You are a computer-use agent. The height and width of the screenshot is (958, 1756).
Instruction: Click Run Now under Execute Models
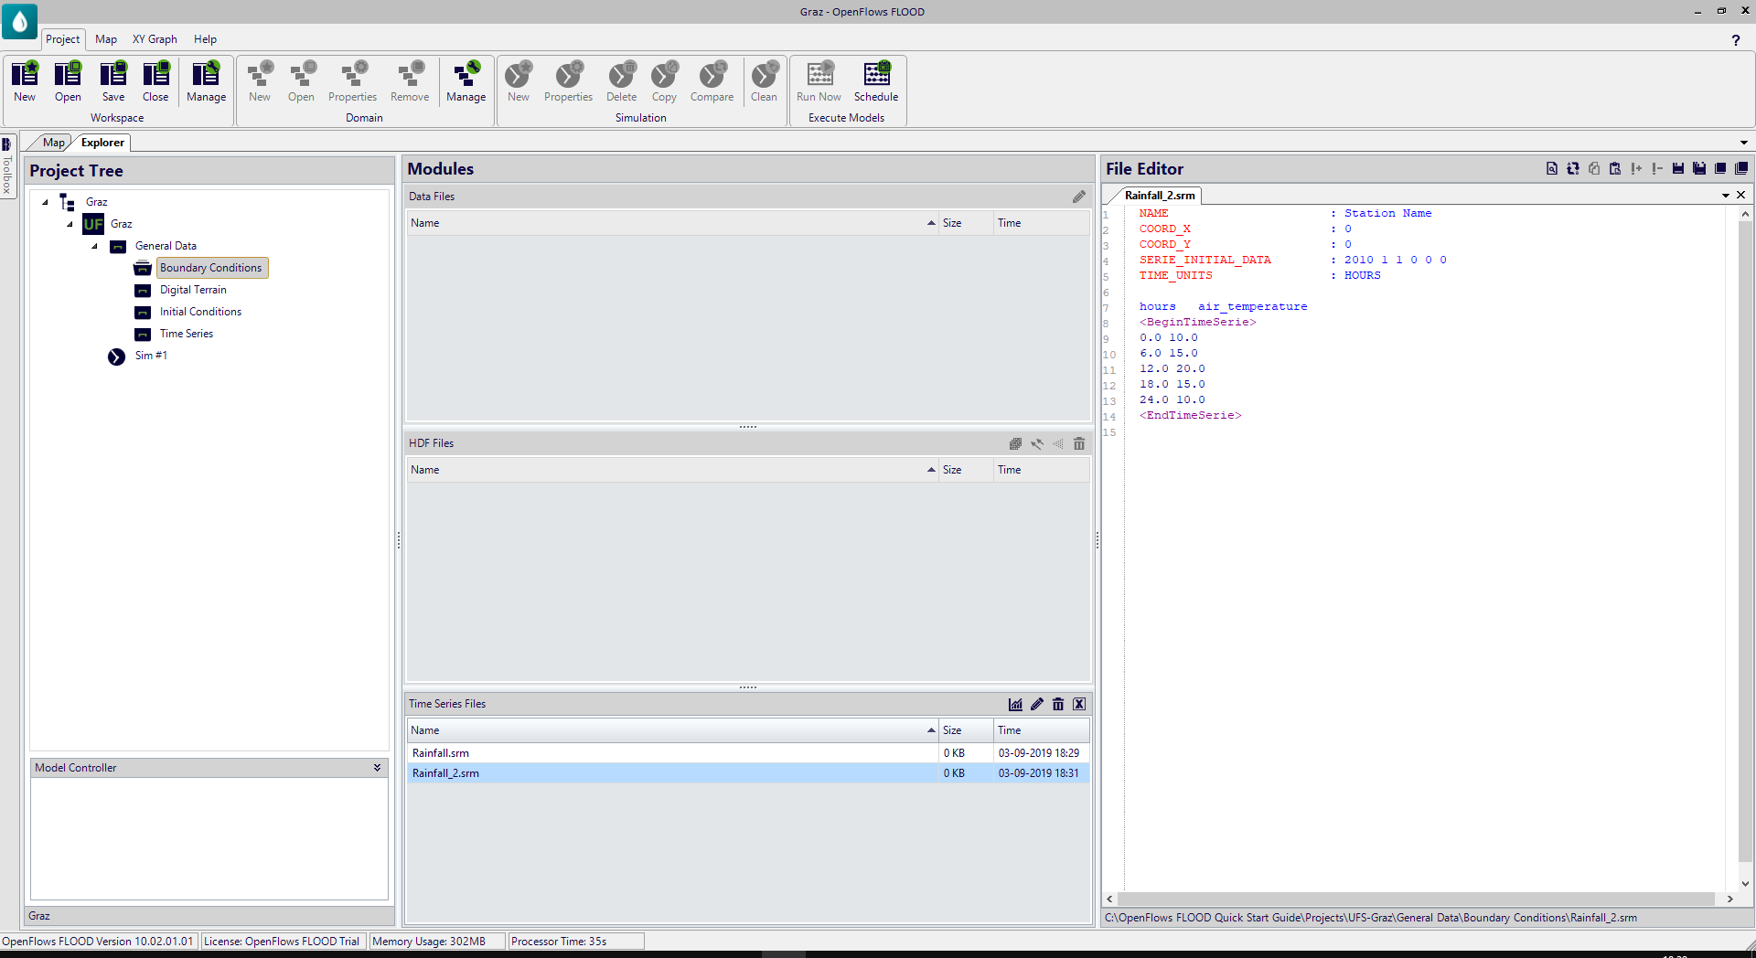click(819, 81)
